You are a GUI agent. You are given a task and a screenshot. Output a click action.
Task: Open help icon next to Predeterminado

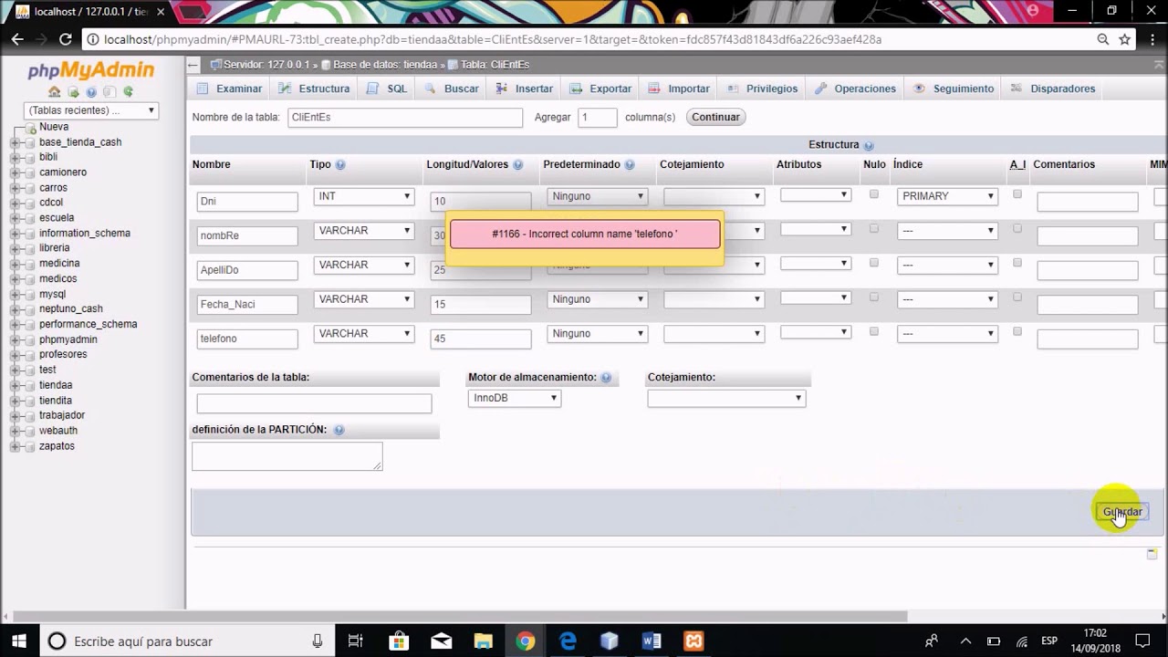click(630, 165)
